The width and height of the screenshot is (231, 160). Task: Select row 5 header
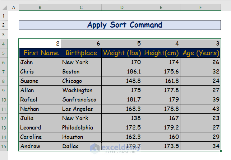coord(4,53)
